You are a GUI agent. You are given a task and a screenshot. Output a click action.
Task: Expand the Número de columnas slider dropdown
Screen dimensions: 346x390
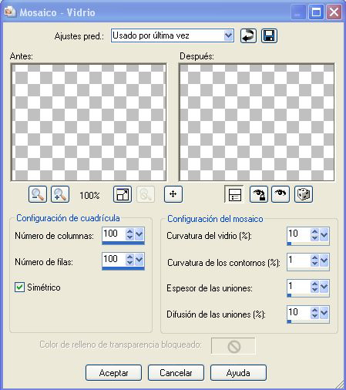[x=139, y=234]
